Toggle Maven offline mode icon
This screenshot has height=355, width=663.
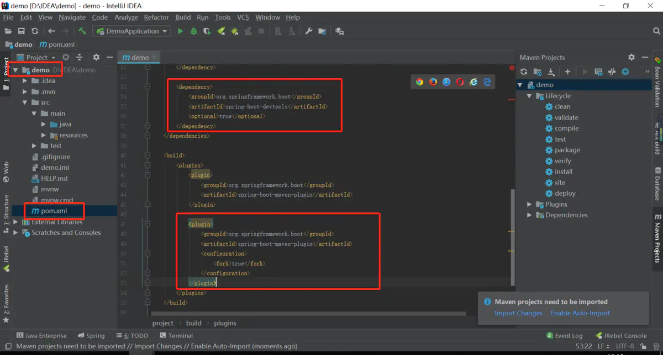point(612,72)
